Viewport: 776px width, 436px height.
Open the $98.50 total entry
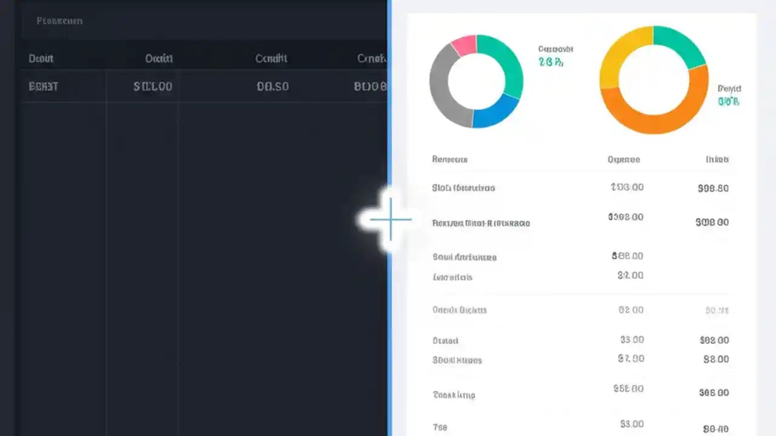point(712,188)
